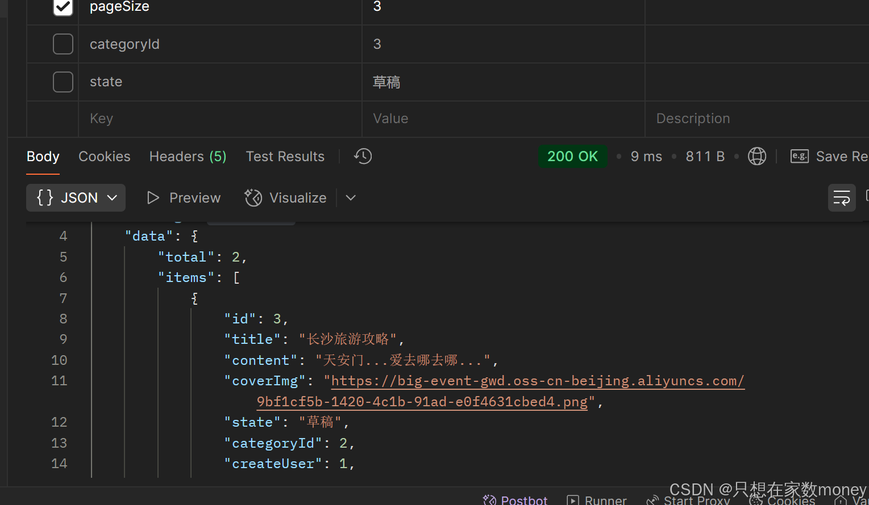Click the "id": 3 line

pos(256,319)
